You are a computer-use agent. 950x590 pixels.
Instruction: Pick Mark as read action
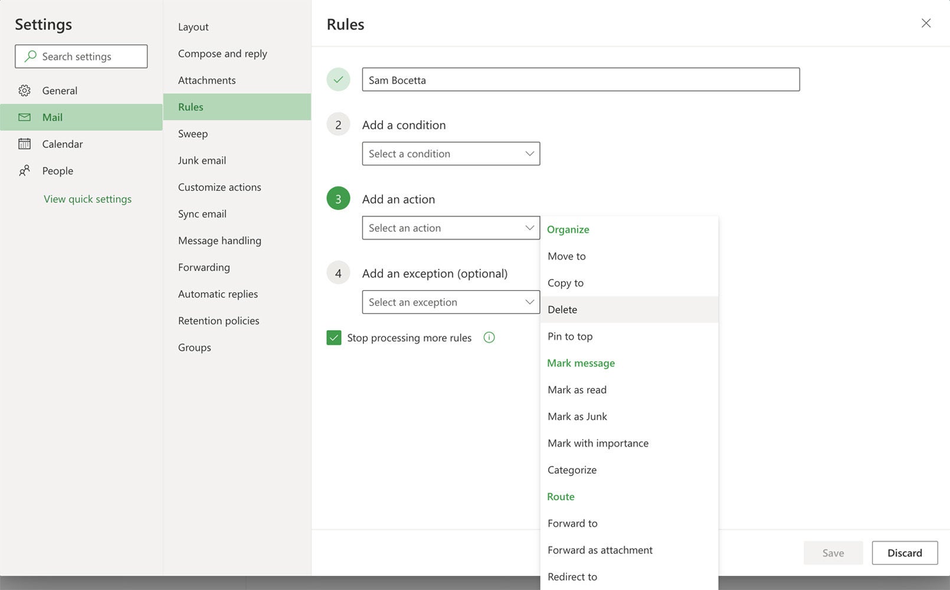pyautogui.click(x=629, y=389)
